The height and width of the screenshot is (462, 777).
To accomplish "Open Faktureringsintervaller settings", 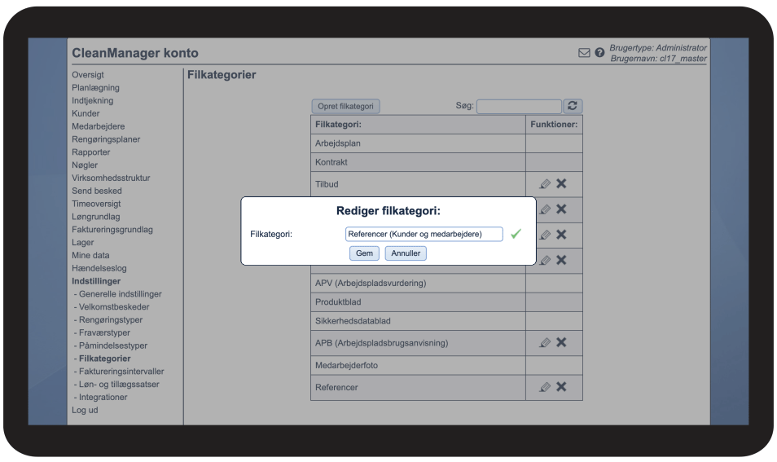I will pyautogui.click(x=121, y=372).
